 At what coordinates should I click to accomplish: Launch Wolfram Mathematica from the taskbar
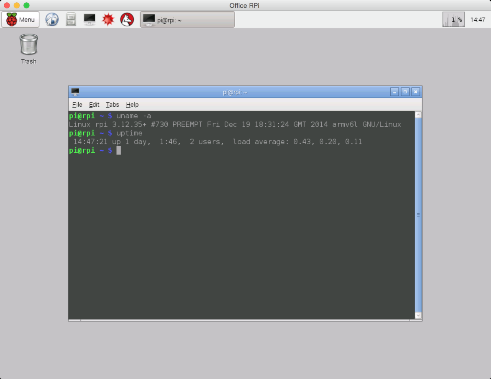[108, 19]
